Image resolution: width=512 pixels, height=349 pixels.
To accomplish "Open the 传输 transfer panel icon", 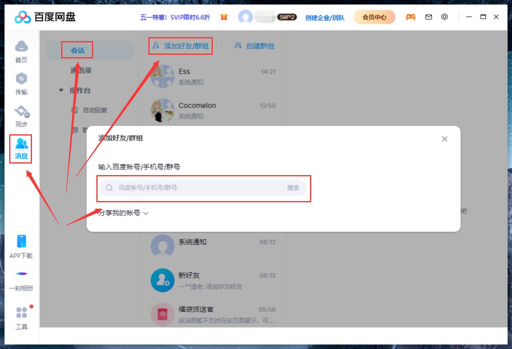I will pyautogui.click(x=21, y=82).
